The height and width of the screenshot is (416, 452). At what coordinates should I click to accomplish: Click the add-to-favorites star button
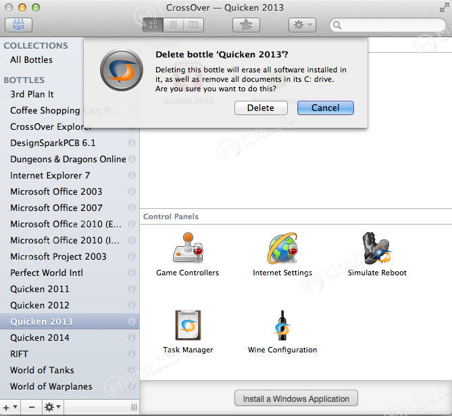(246, 25)
